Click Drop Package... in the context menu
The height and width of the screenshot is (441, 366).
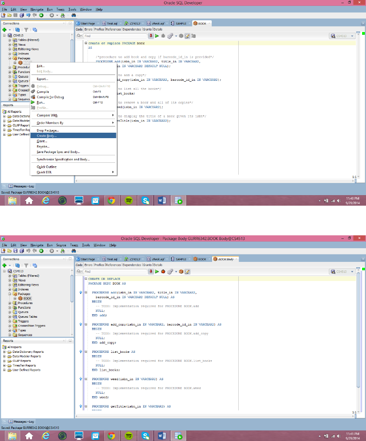click(x=73, y=130)
